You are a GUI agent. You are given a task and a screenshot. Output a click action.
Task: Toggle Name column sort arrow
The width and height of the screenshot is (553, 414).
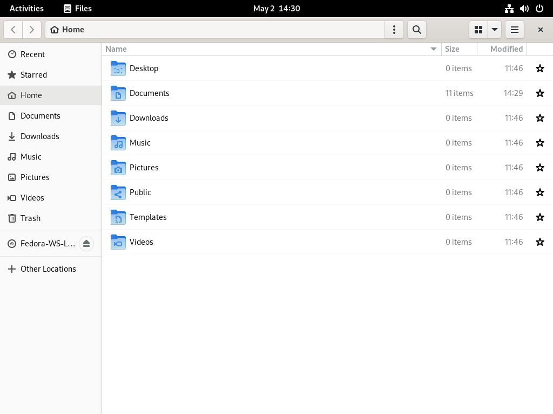tap(434, 49)
